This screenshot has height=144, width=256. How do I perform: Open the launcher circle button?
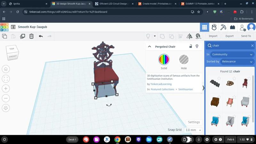(4, 140)
